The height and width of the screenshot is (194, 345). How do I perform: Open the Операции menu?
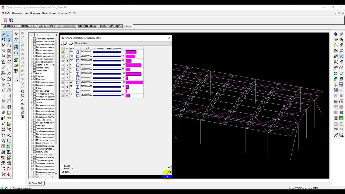coord(35,13)
